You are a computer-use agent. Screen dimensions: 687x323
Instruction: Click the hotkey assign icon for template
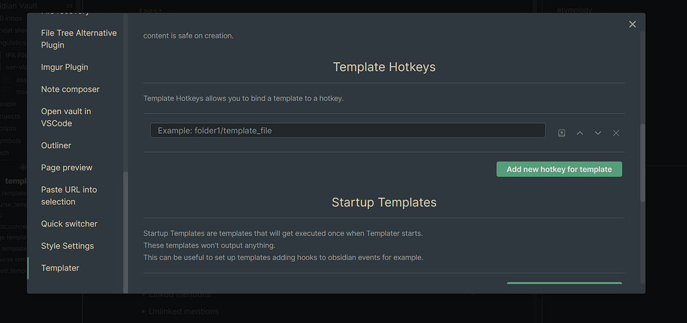click(x=561, y=133)
